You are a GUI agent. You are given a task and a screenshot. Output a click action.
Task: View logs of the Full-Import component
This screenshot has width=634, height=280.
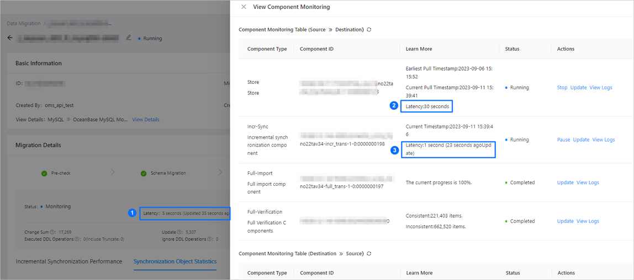click(588, 183)
